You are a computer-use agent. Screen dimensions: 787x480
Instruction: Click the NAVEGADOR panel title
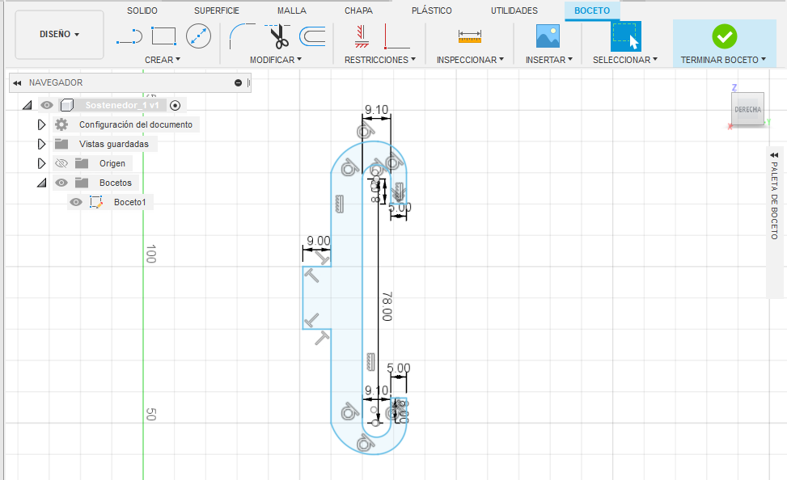(56, 82)
